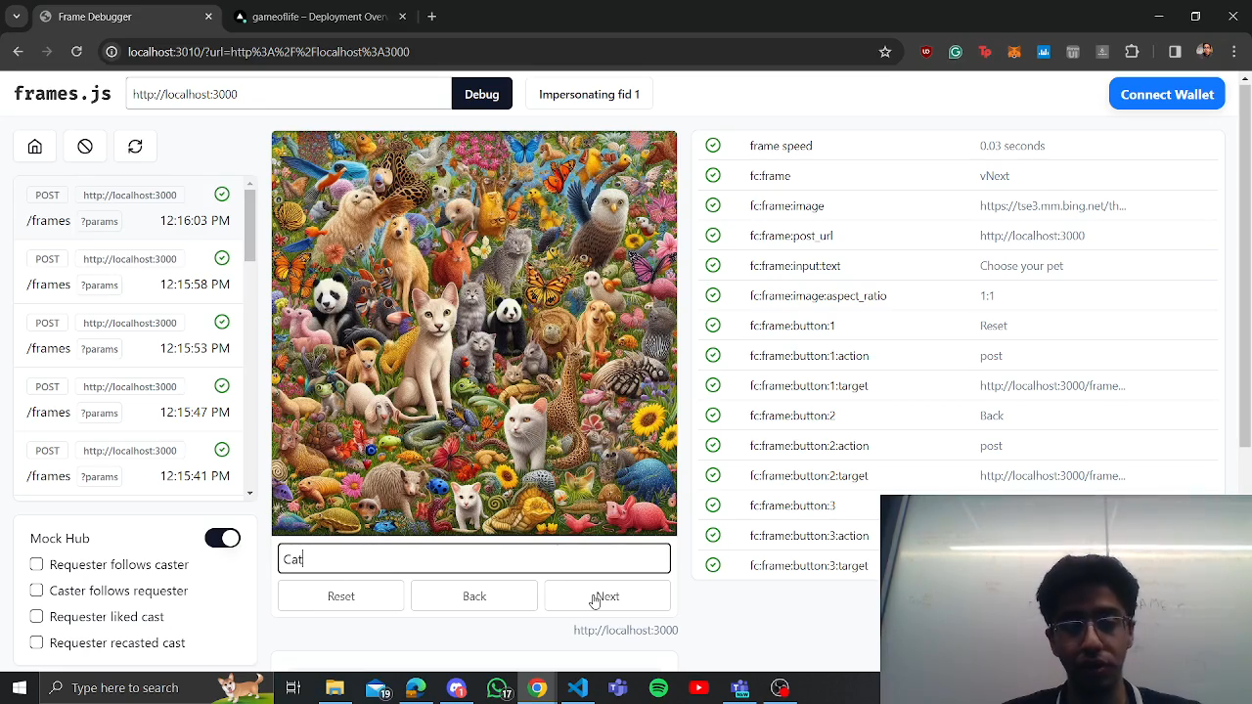1252x704 pixels.
Task: Open YouTube app from taskbar
Action: [698, 687]
